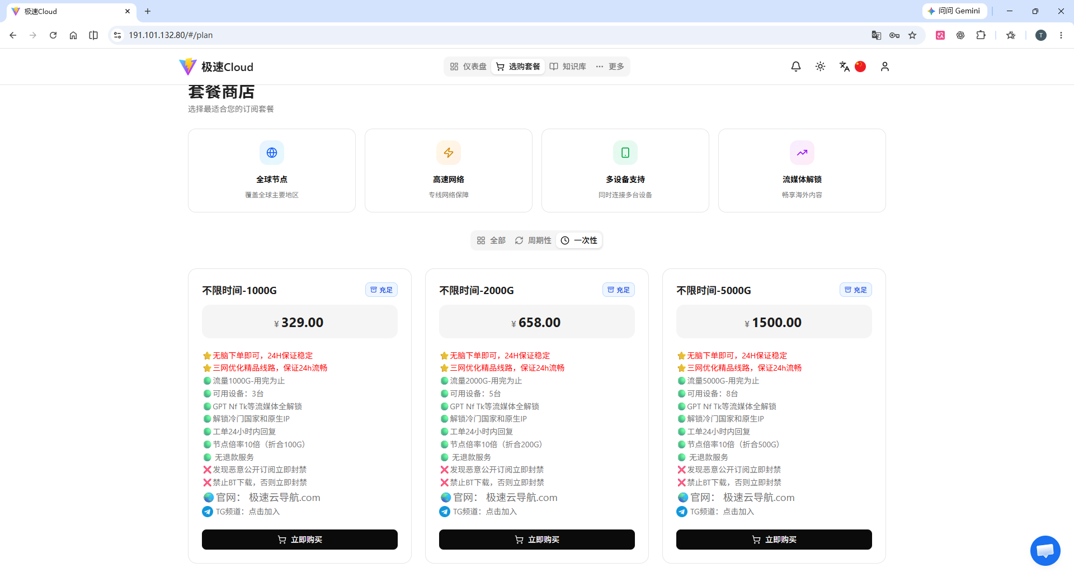Click the 极速Cloud logo icon
Screen dimensions: 1074x577
click(x=187, y=67)
